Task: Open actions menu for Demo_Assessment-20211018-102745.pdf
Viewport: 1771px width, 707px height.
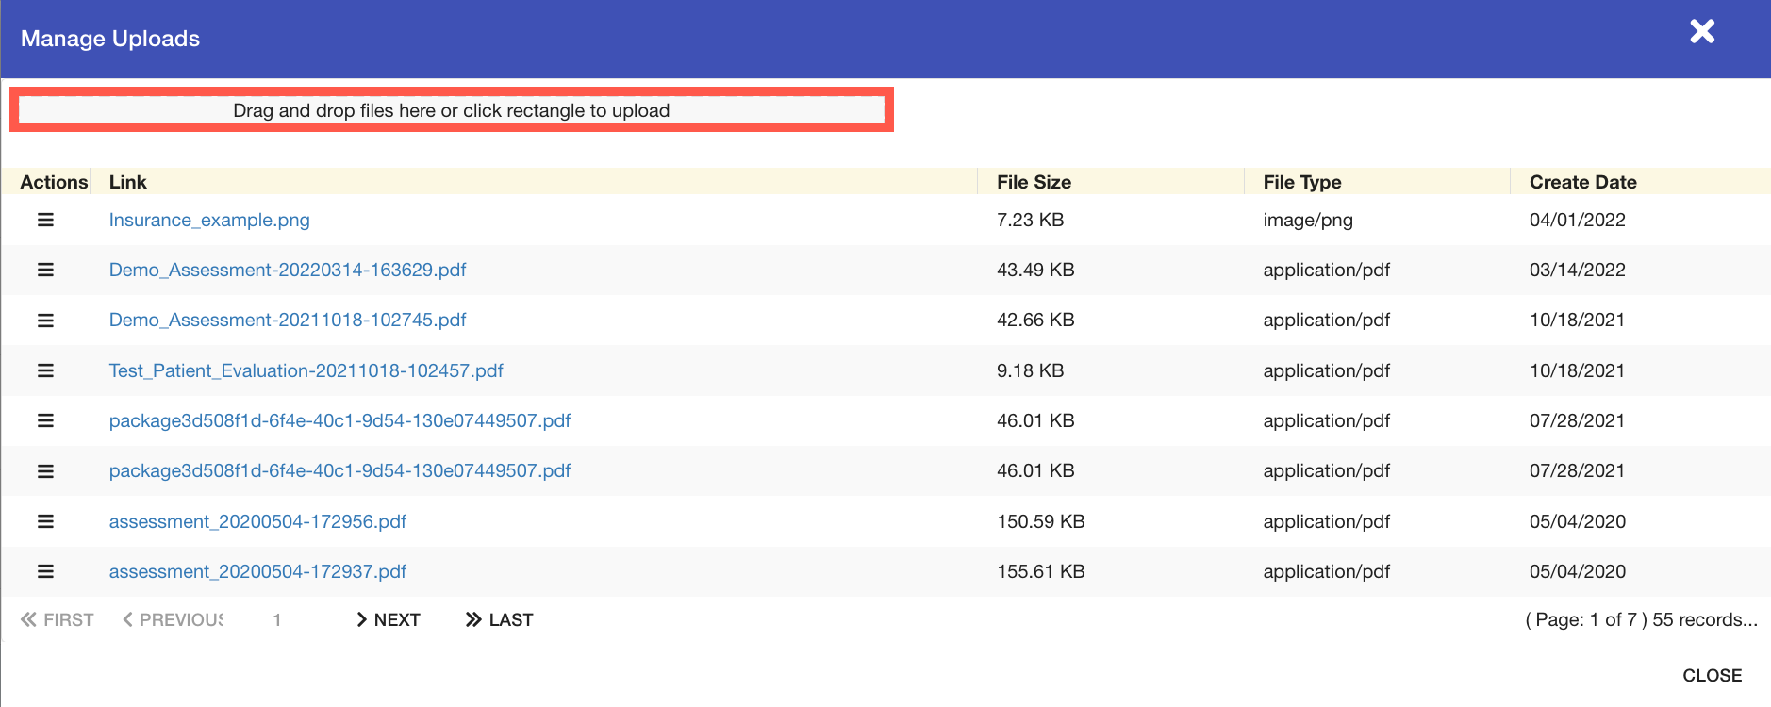Action: pyautogui.click(x=45, y=321)
